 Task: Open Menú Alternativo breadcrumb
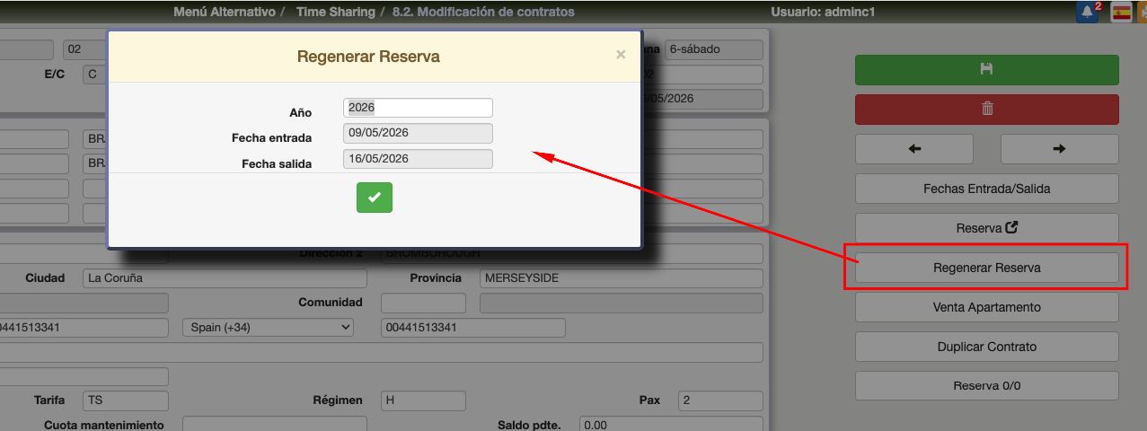coord(224,13)
